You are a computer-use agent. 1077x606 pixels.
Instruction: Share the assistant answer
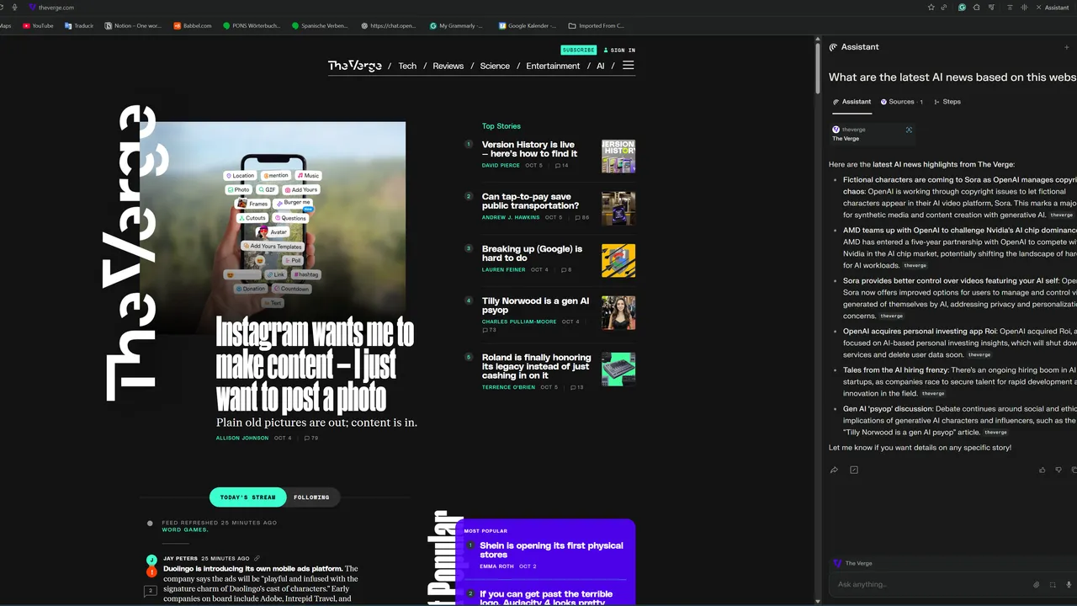834,470
